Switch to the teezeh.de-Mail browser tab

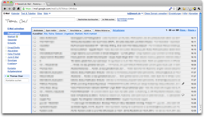[x=30, y=4]
